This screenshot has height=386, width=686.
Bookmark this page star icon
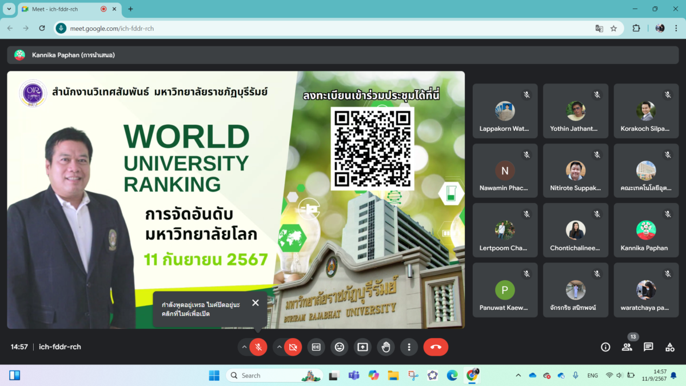pos(613,28)
